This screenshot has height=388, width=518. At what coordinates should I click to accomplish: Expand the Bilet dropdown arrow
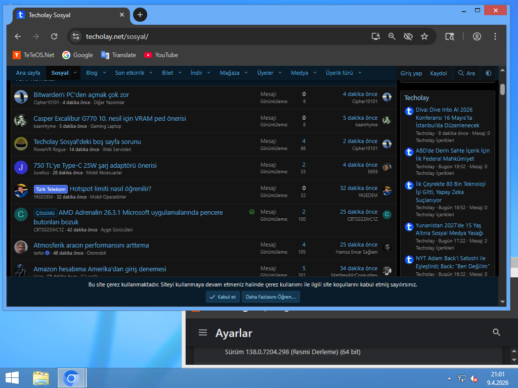click(180, 73)
